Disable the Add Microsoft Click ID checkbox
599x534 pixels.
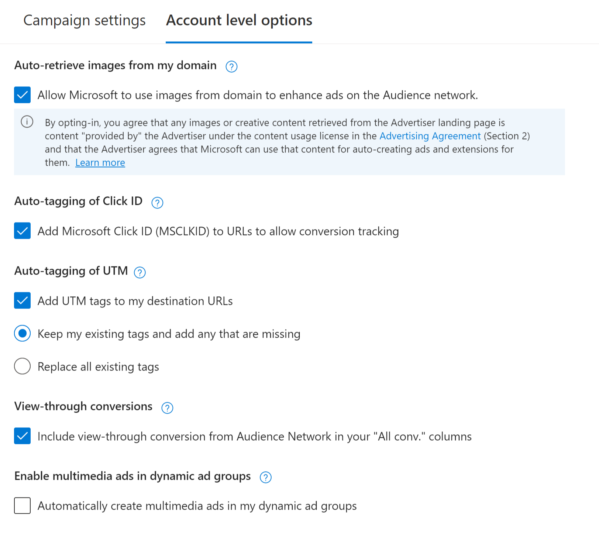click(23, 231)
